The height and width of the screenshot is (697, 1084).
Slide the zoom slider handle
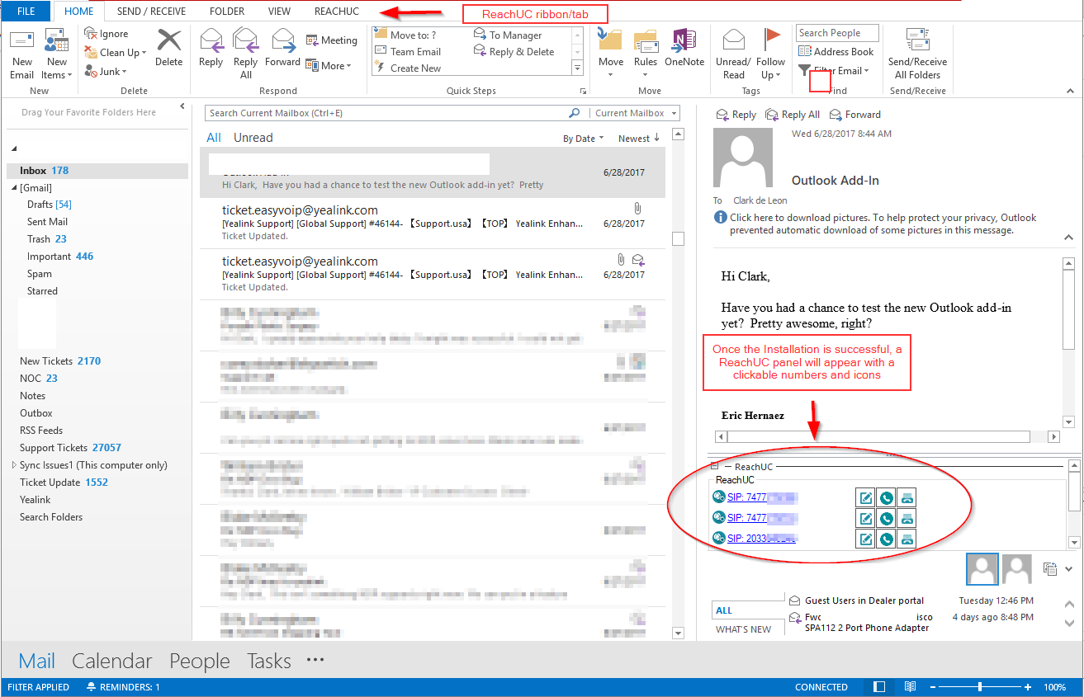(x=980, y=687)
